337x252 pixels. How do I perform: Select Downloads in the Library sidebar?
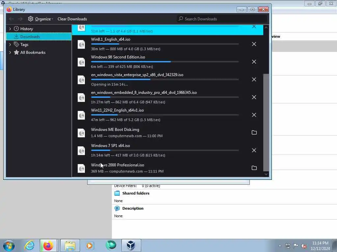pyautogui.click(x=39, y=37)
